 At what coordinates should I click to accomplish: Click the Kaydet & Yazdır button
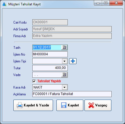click(x=33, y=105)
